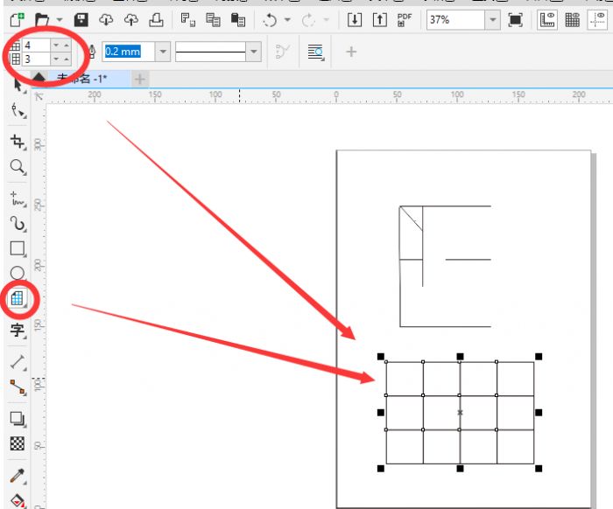Select the Interactive Fill tool

tap(18, 501)
